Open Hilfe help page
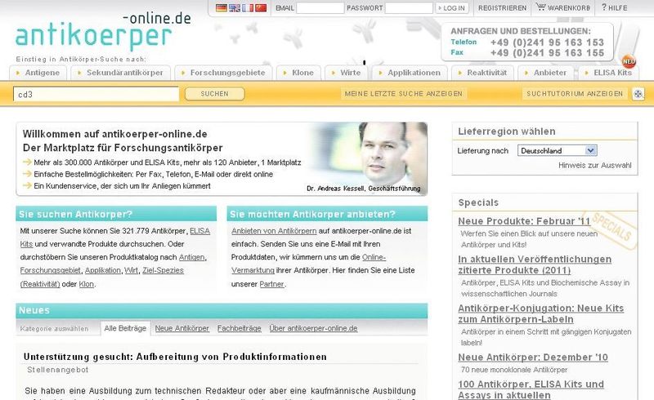 [x=614, y=7]
